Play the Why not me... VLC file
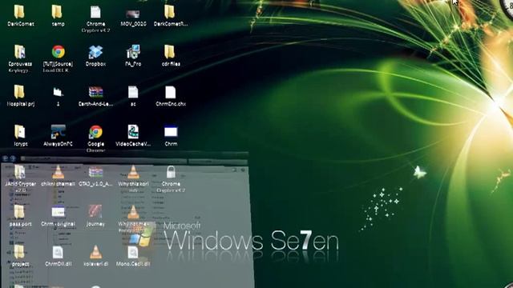This screenshot has width=513, height=288. [x=133, y=212]
